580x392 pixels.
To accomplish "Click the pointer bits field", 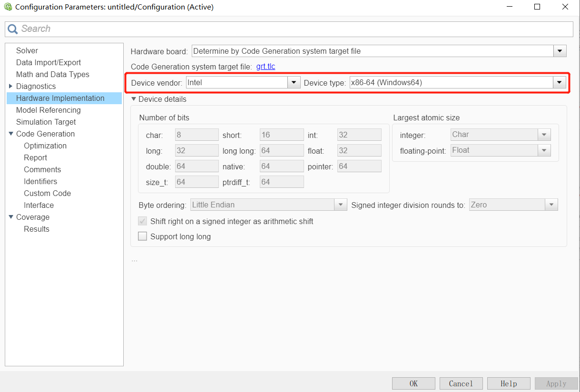I will [x=359, y=166].
